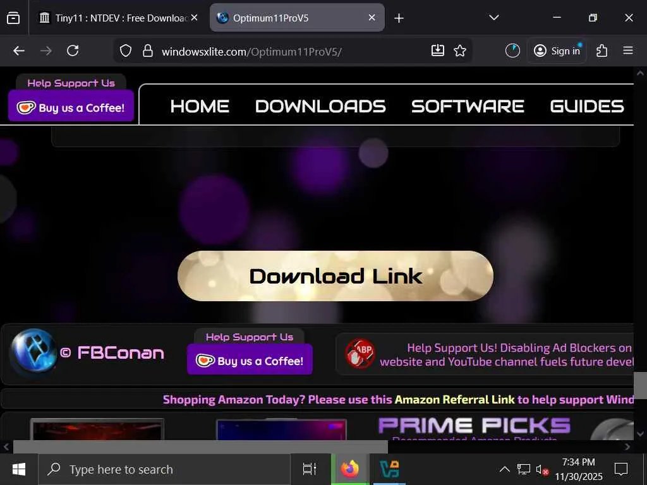Open the Windows Start menu

pos(19,469)
